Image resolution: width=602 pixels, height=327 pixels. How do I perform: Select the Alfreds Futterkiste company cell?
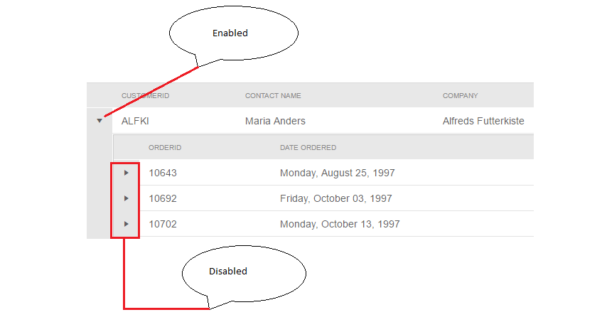point(483,121)
